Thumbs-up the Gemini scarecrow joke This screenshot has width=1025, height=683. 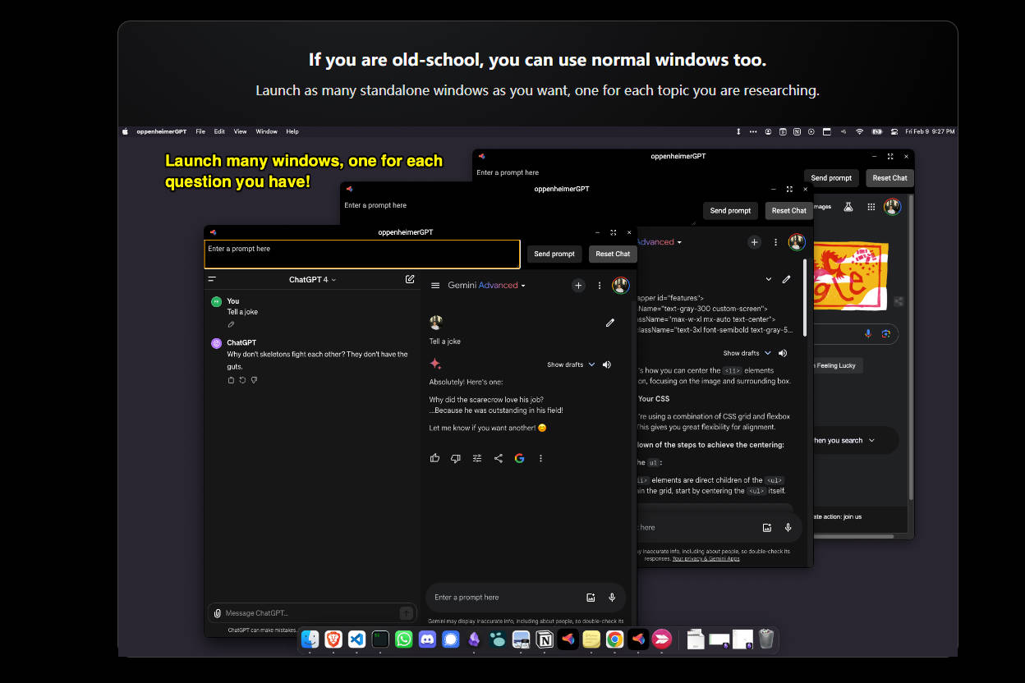click(x=434, y=458)
